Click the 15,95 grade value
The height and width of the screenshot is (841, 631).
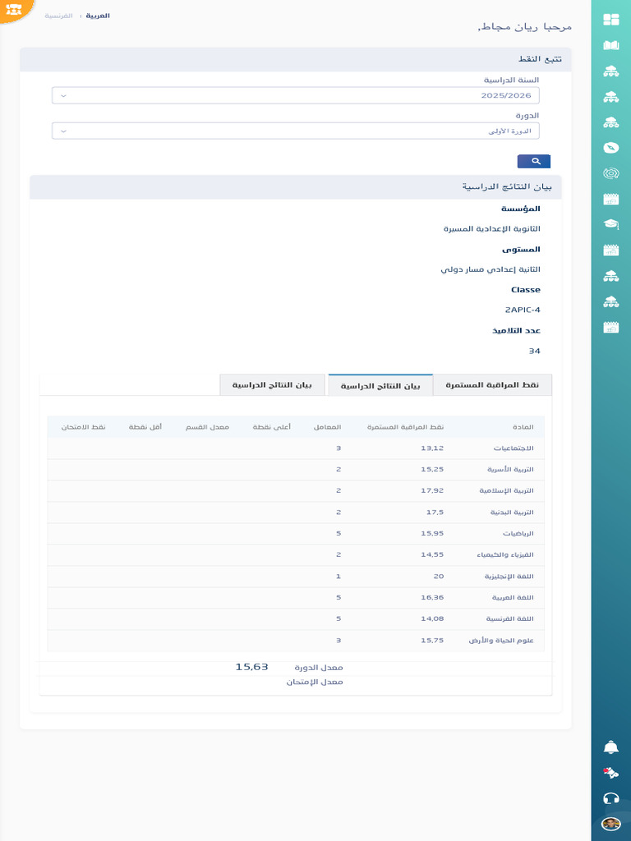[x=432, y=534]
